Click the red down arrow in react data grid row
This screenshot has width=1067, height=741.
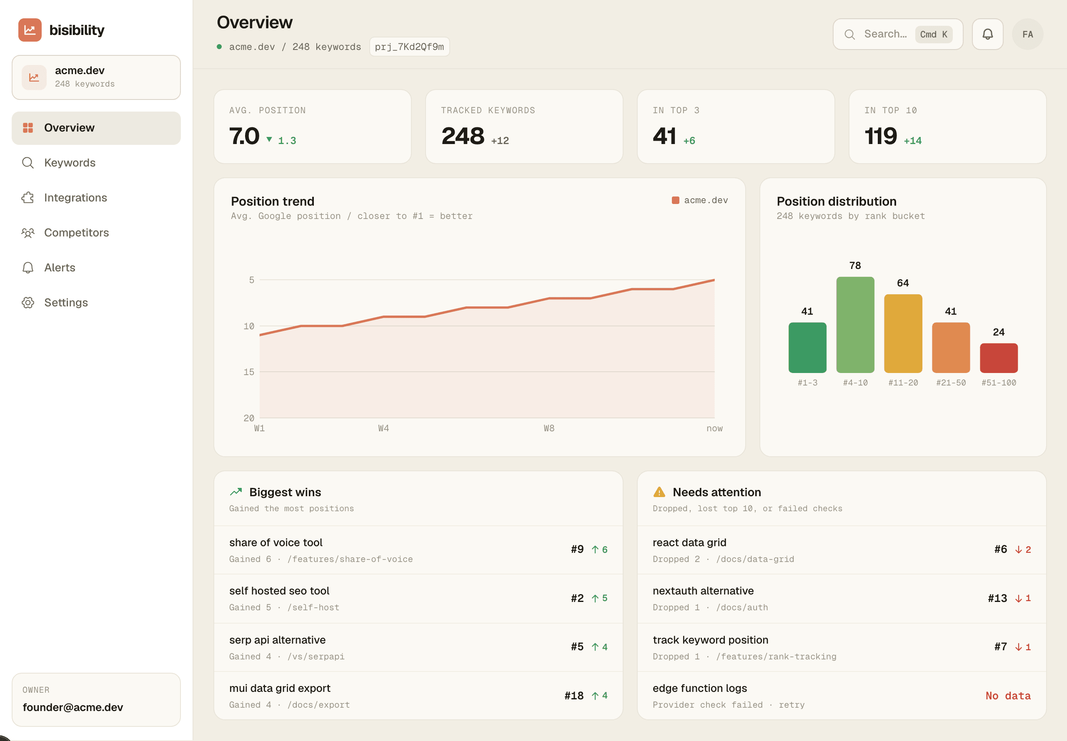click(x=1018, y=550)
